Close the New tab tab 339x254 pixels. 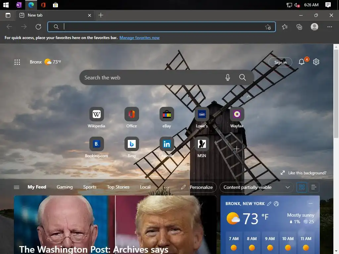point(89,15)
